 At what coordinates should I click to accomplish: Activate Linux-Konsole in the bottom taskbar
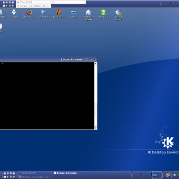pos(65,173)
